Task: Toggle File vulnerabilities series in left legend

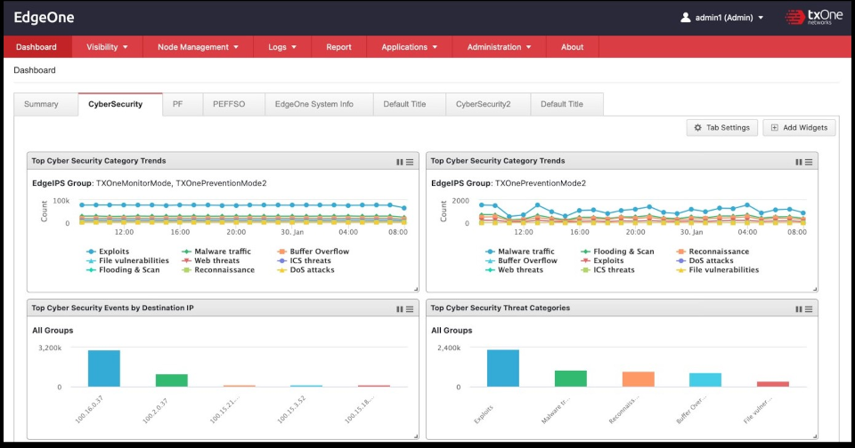Action: coord(127,260)
